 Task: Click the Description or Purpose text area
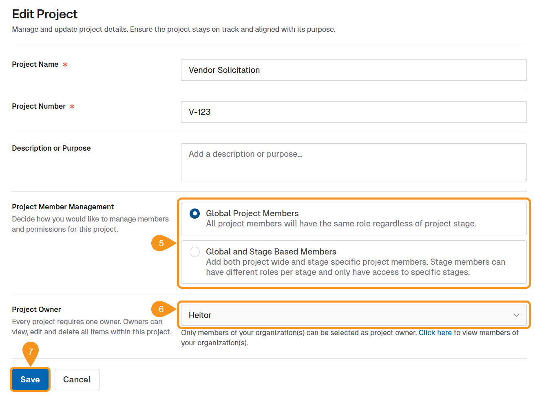(353, 162)
